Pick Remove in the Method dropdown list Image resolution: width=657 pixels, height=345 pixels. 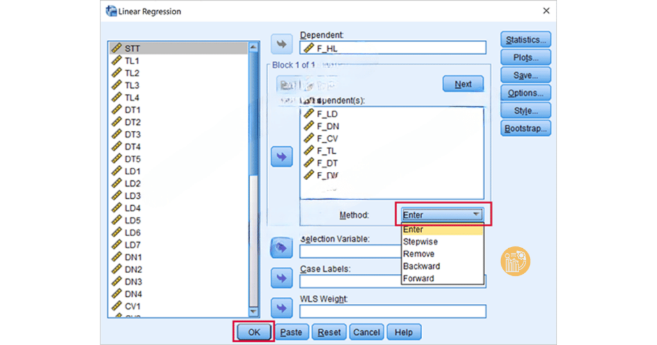(418, 254)
